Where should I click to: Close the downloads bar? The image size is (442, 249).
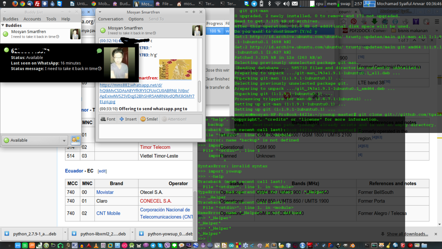pyautogui.click(x=436, y=234)
